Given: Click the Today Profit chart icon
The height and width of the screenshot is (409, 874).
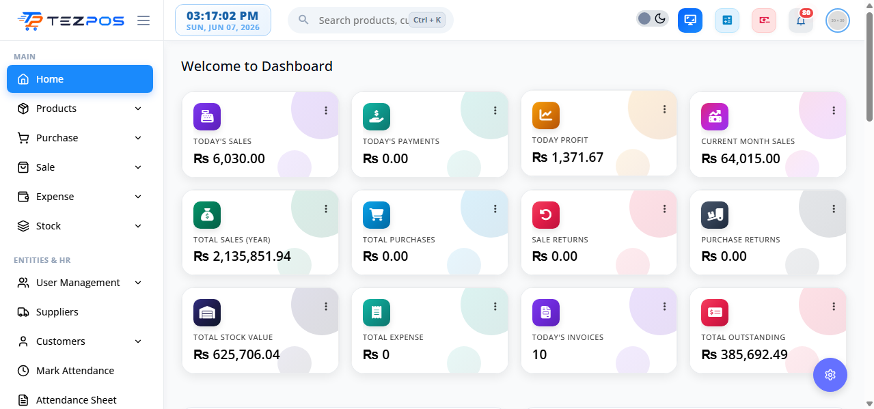Looking at the screenshot, I should (x=546, y=115).
